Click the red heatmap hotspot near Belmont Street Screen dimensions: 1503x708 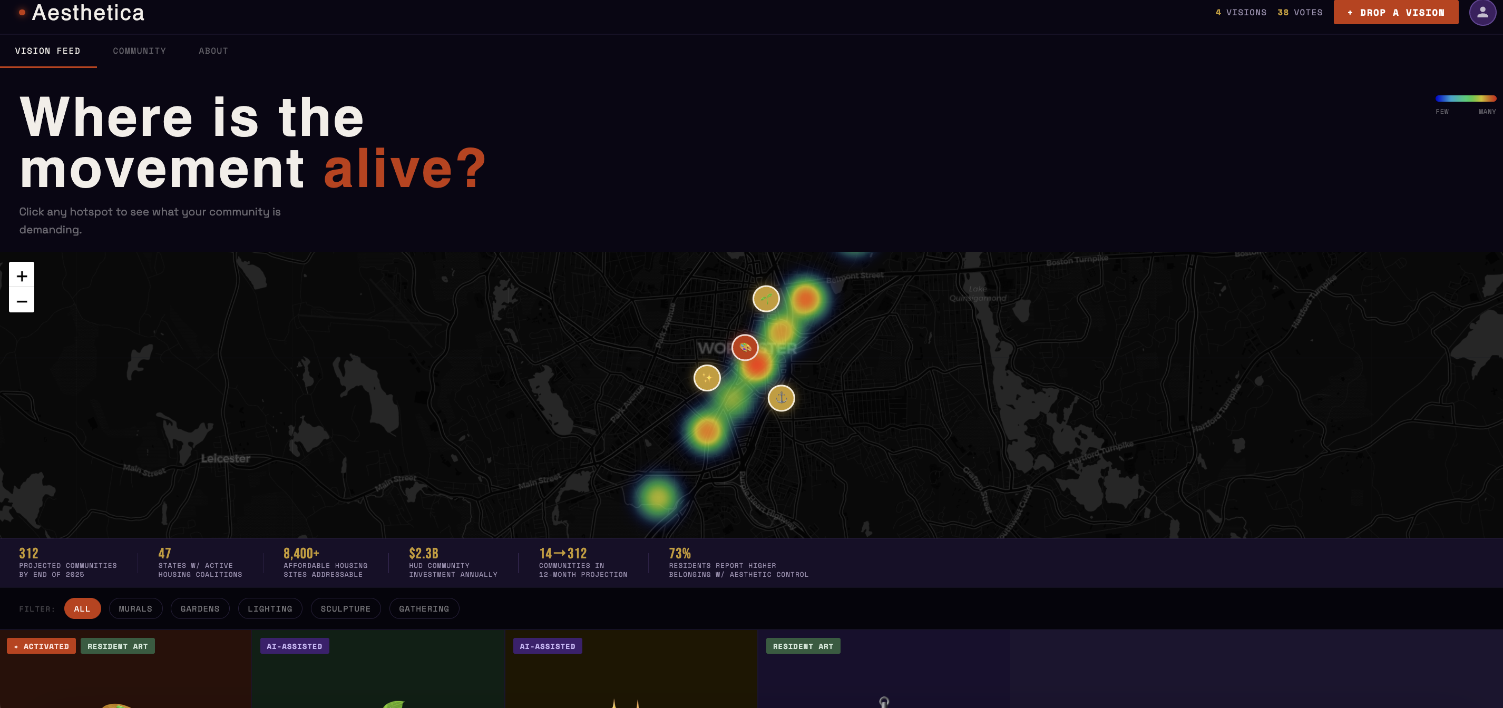[806, 299]
